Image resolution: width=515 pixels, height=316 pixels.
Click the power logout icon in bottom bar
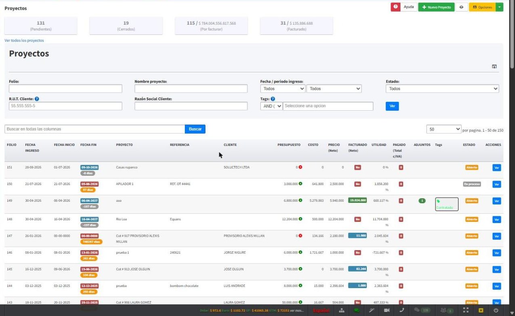[496, 310]
